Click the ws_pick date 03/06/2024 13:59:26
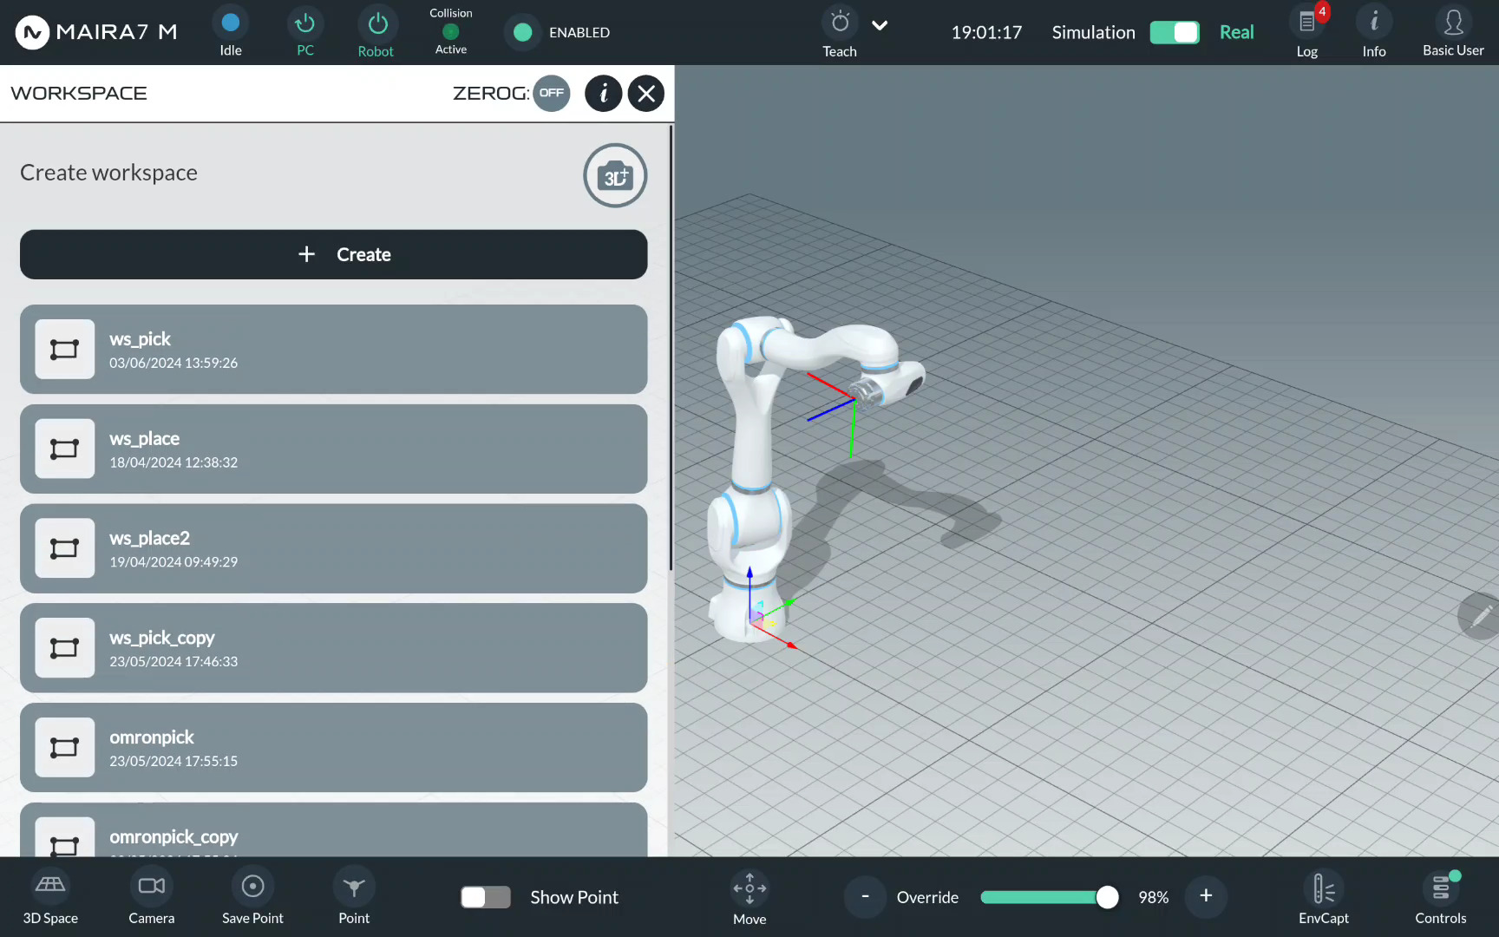The height and width of the screenshot is (937, 1499). point(173,363)
